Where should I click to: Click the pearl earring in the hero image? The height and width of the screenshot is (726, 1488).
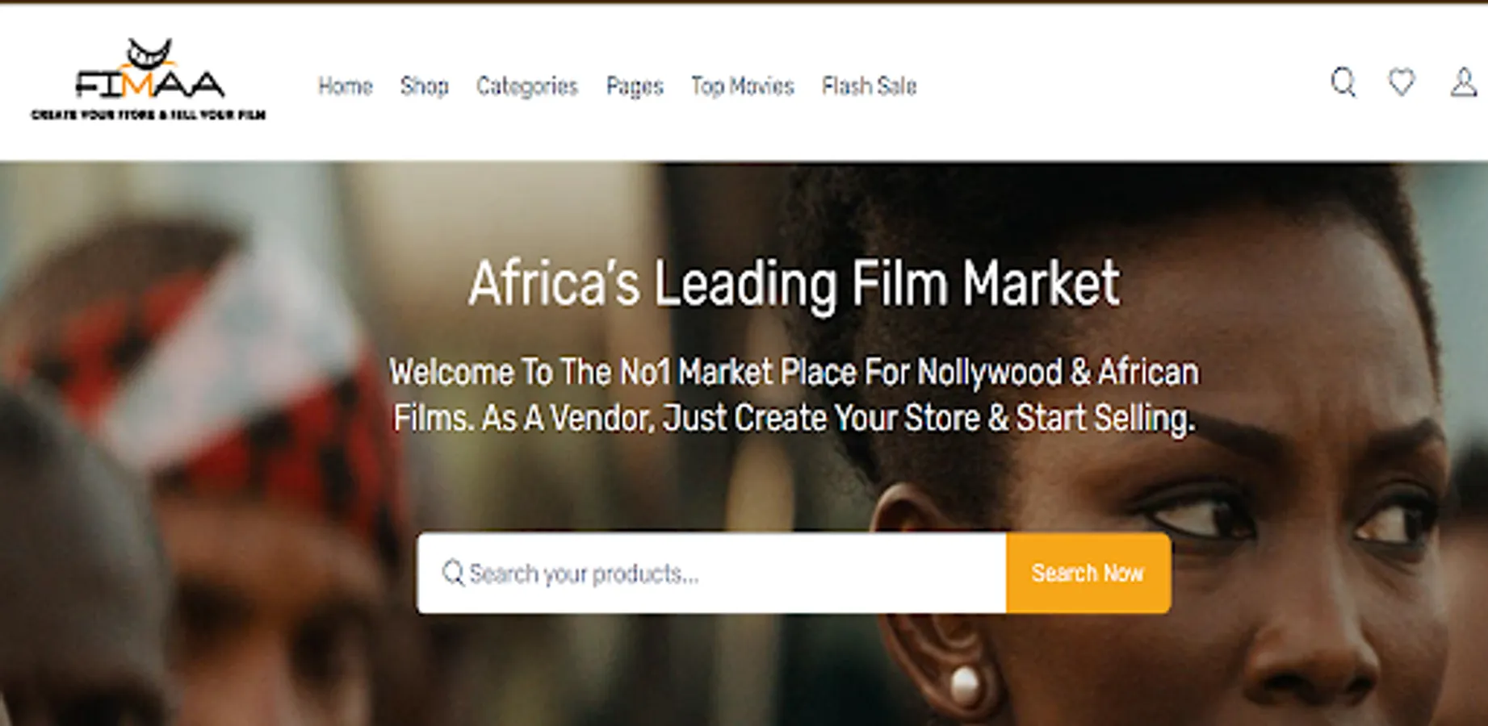[x=965, y=686]
